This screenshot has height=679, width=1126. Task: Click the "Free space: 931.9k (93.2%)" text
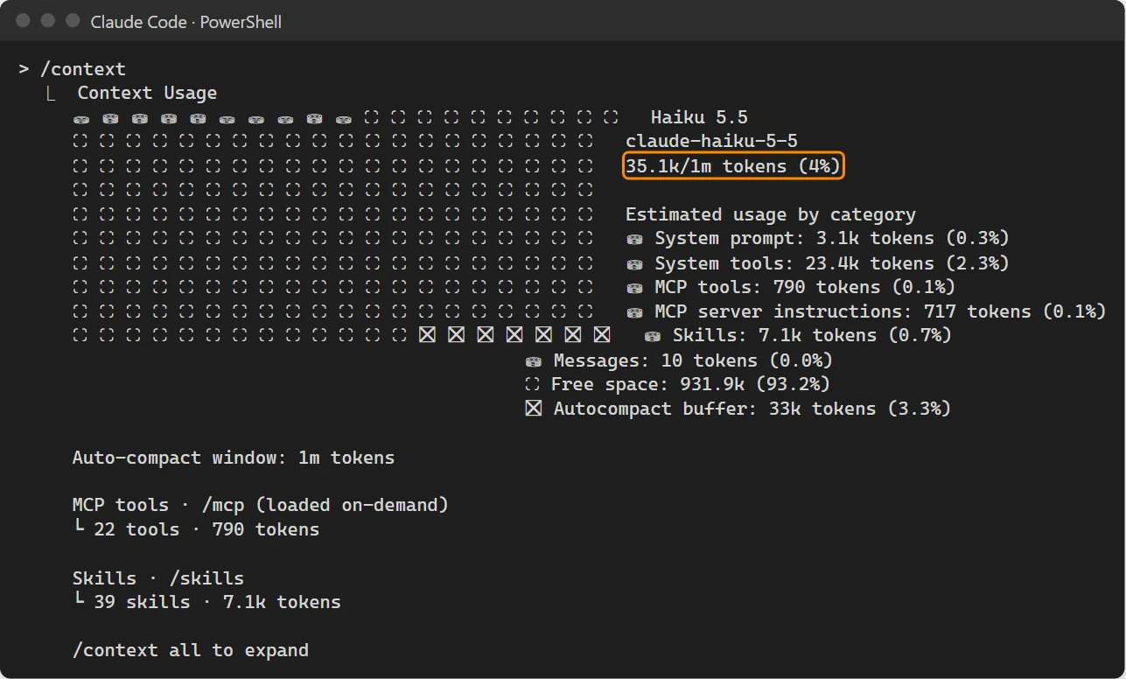(690, 384)
